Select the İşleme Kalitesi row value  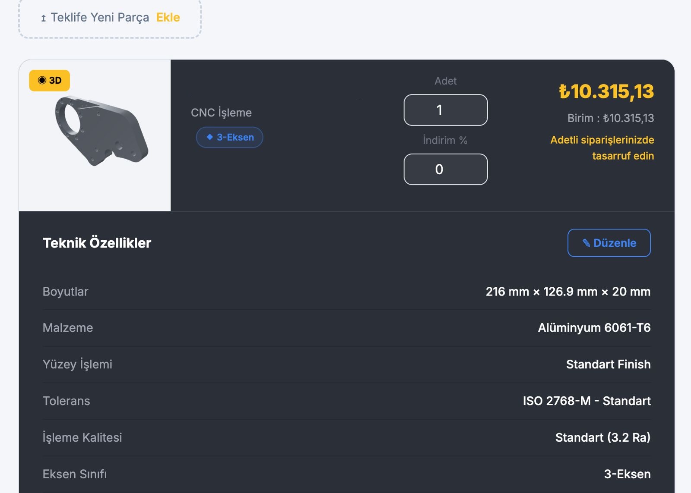coord(603,437)
